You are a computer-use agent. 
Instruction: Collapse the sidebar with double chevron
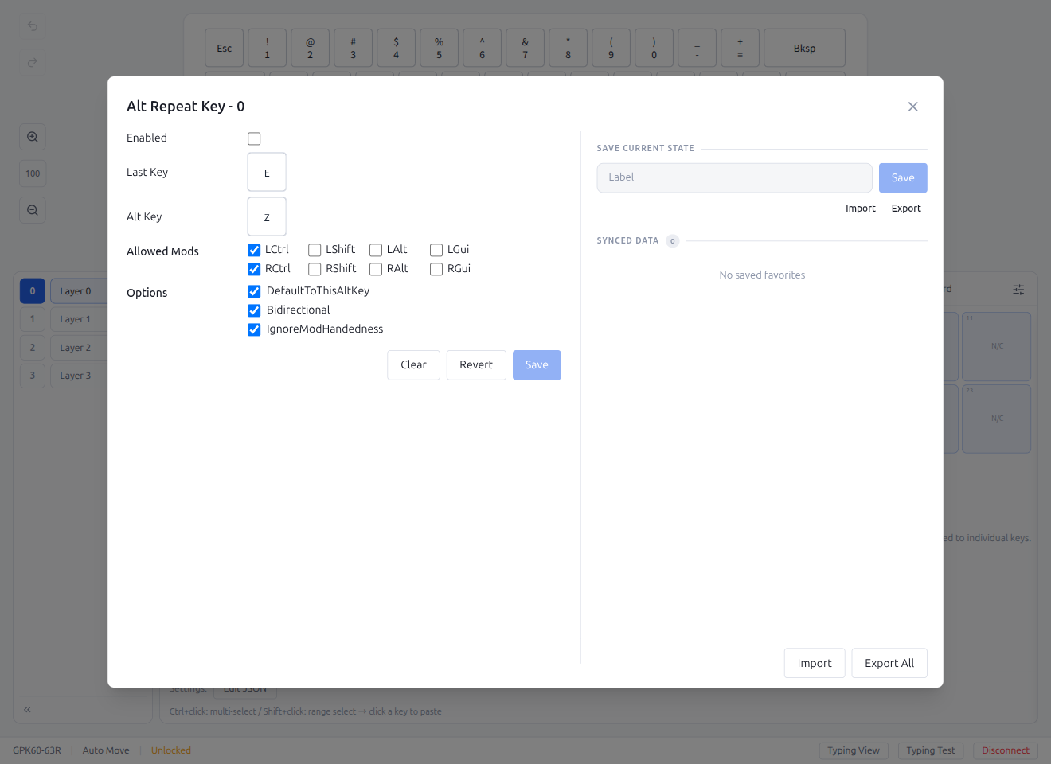[27, 709]
